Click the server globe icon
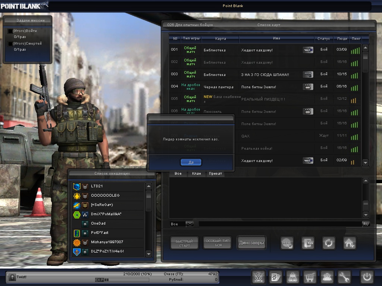The image size is (382, 286). (287, 243)
